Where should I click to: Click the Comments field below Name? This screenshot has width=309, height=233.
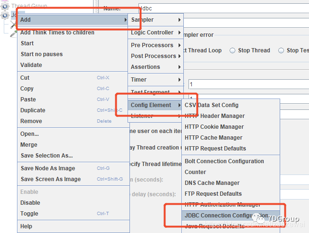tap(246, 23)
